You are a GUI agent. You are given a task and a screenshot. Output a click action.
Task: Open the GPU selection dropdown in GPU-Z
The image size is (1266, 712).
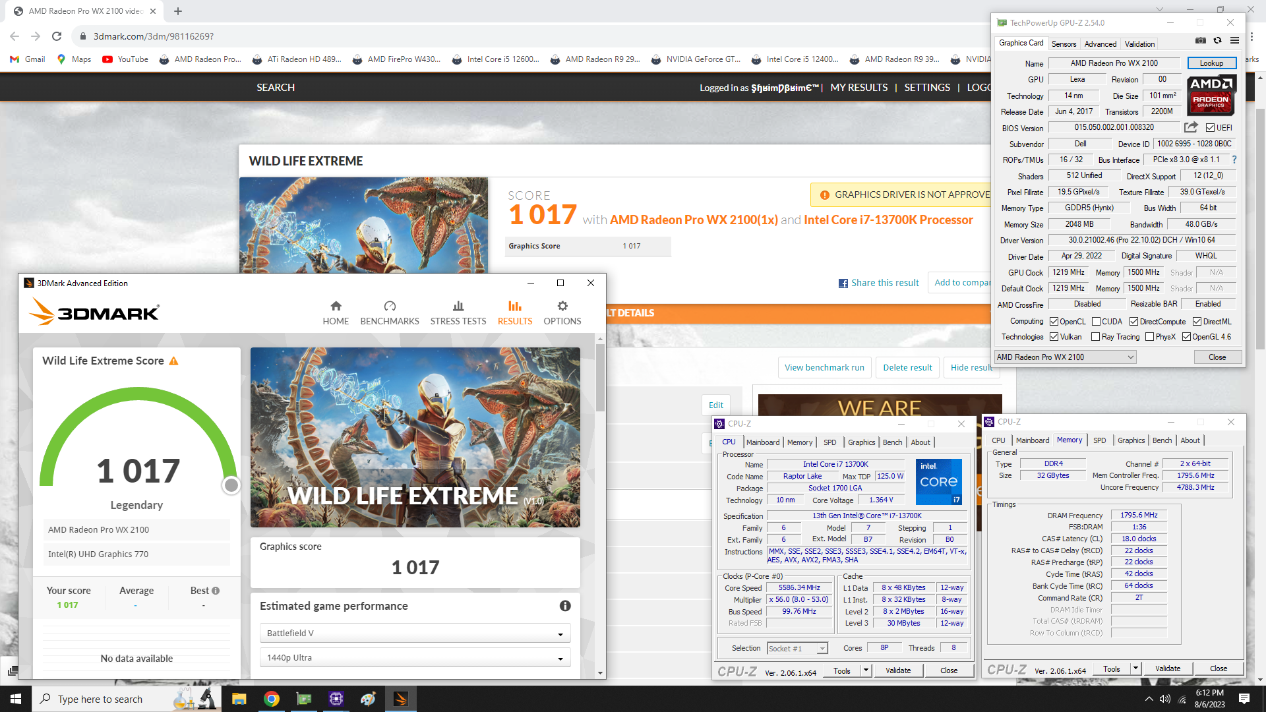(x=1066, y=357)
